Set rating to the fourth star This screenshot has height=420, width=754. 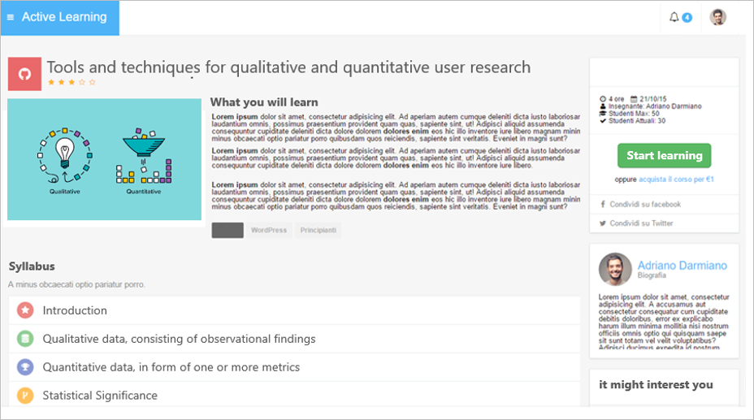[82, 82]
